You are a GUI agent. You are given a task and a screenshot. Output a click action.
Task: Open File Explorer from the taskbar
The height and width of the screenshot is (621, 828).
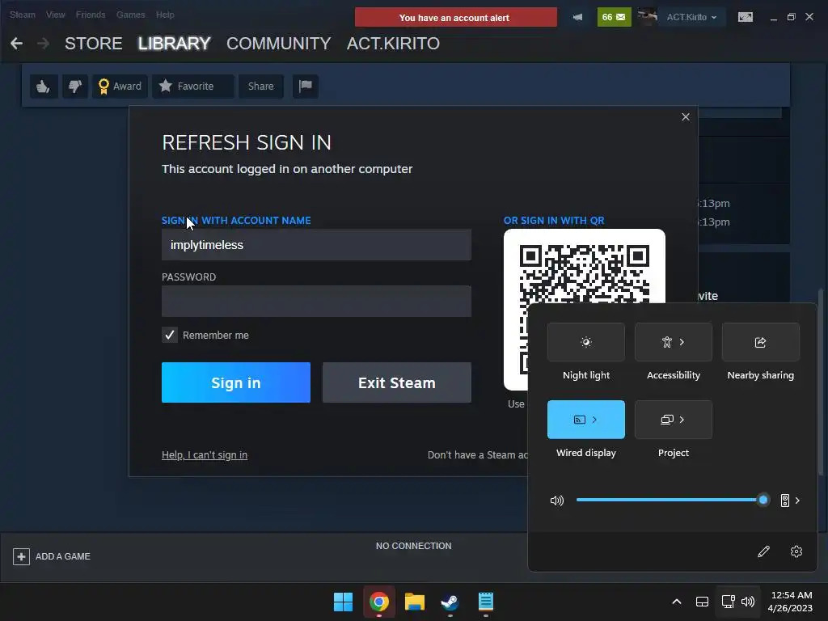click(x=415, y=602)
